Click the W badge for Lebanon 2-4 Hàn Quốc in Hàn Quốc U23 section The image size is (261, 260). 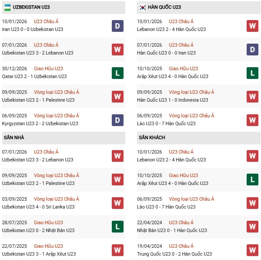[x=252, y=26]
